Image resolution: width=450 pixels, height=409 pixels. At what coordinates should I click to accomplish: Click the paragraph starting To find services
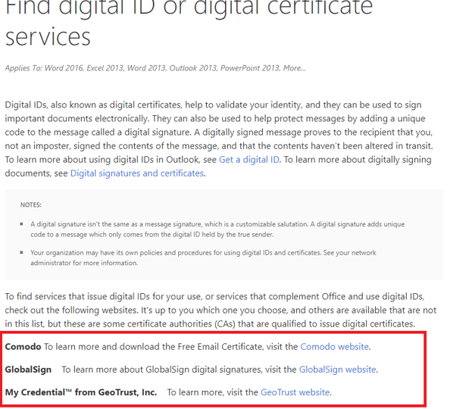click(x=220, y=311)
